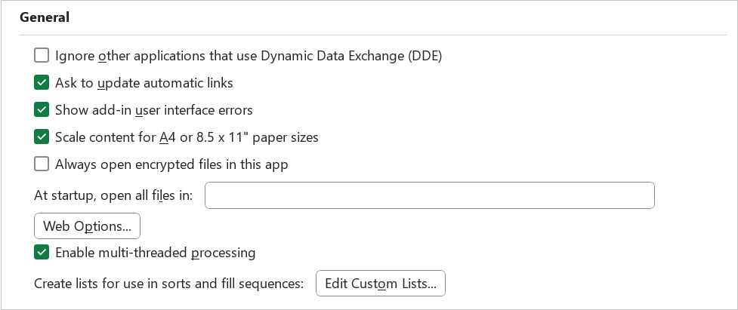Screen dimensions: 738x310
Task: Click 'Always open encrypted files in this app' text
Action: [x=171, y=164]
